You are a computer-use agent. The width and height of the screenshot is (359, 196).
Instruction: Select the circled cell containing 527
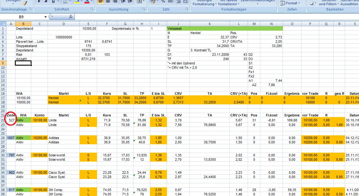(11, 120)
